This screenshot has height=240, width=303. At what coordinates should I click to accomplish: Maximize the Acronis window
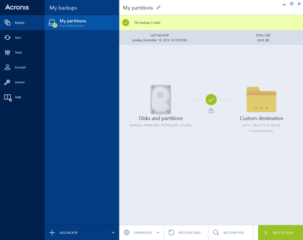point(291,4)
